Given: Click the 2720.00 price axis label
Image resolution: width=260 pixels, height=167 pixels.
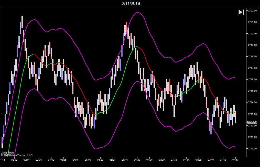Looking at the screenshot, I should point(252,34).
